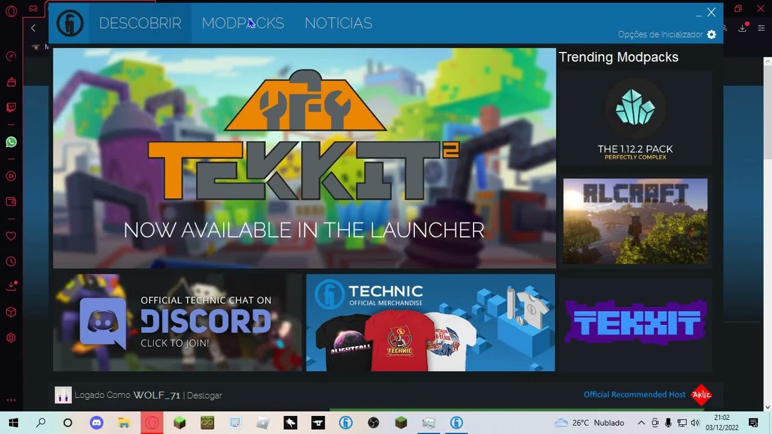Click the WOLF_71 username text
772x434 pixels.
(156, 395)
